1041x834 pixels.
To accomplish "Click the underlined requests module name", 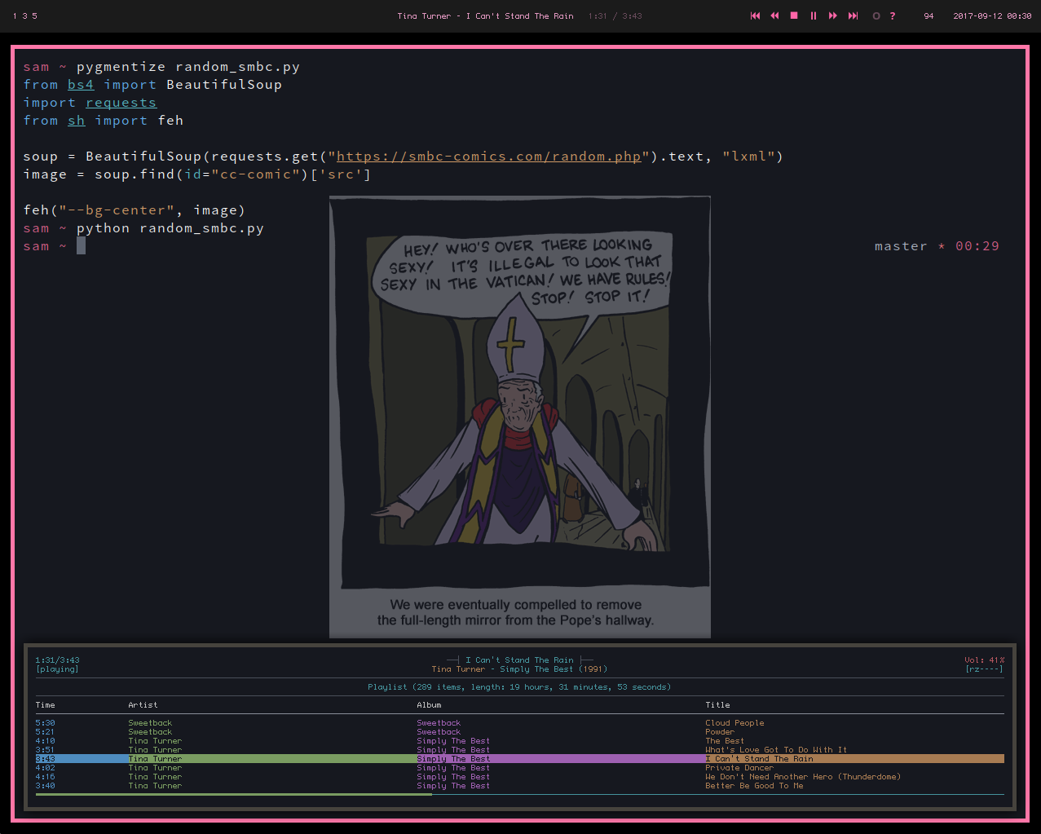I will tap(121, 103).
